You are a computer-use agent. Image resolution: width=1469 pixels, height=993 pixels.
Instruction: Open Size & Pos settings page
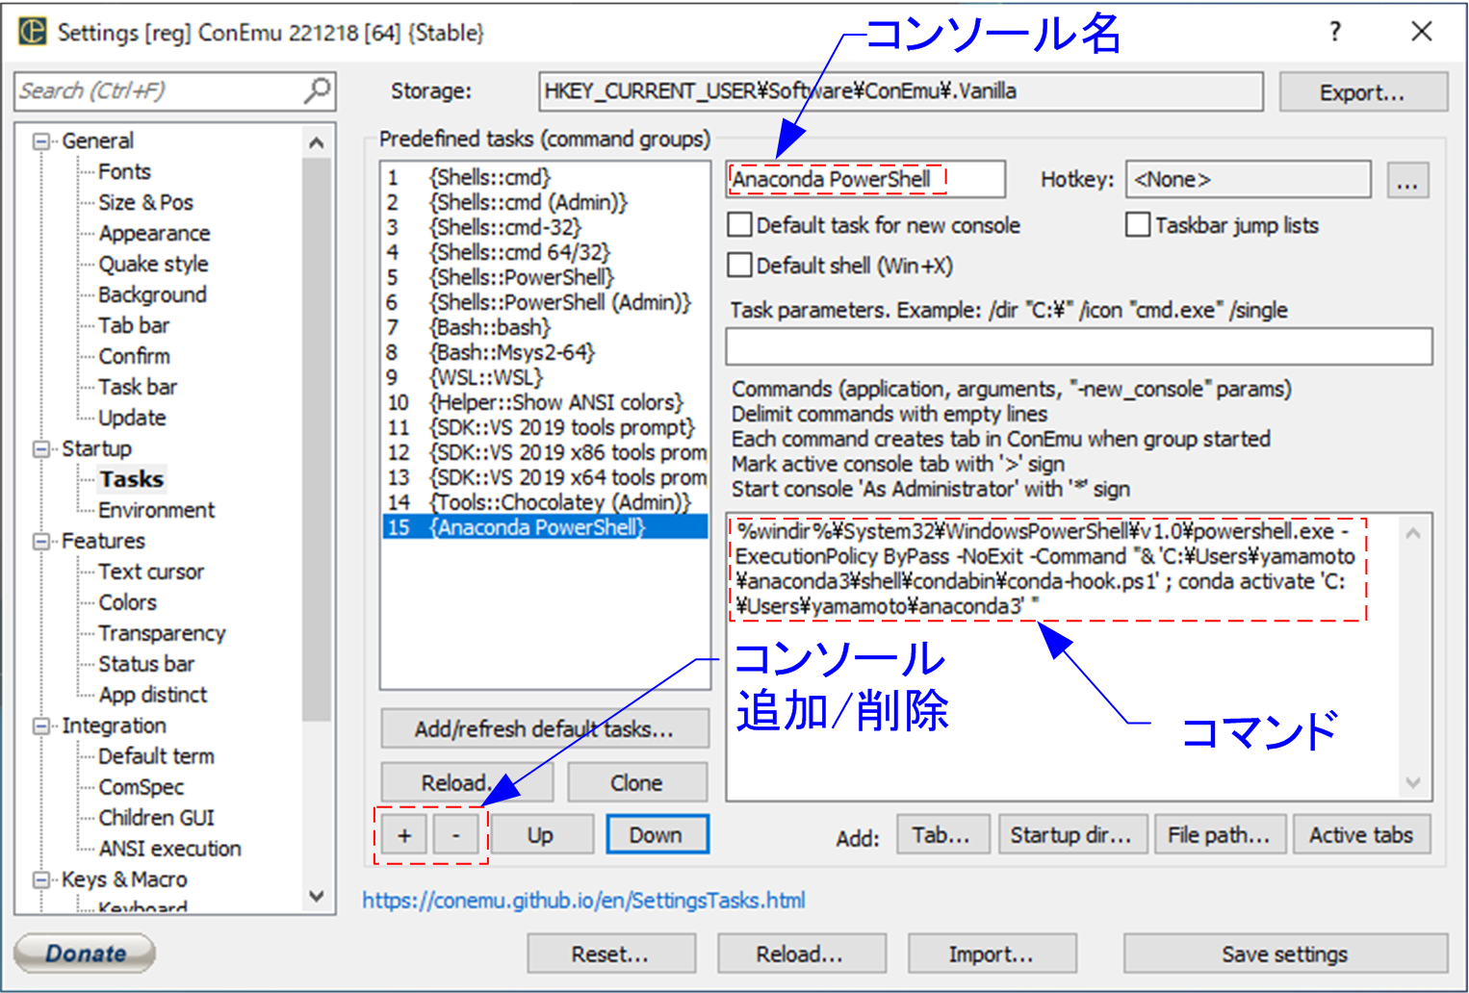[x=145, y=202]
